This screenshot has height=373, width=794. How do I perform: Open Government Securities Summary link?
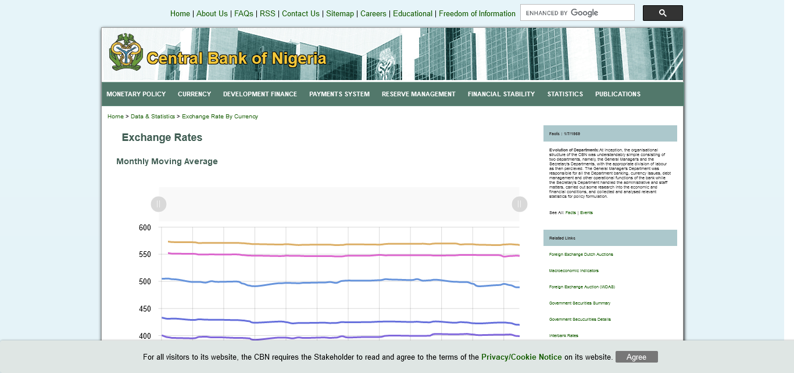[x=580, y=303]
